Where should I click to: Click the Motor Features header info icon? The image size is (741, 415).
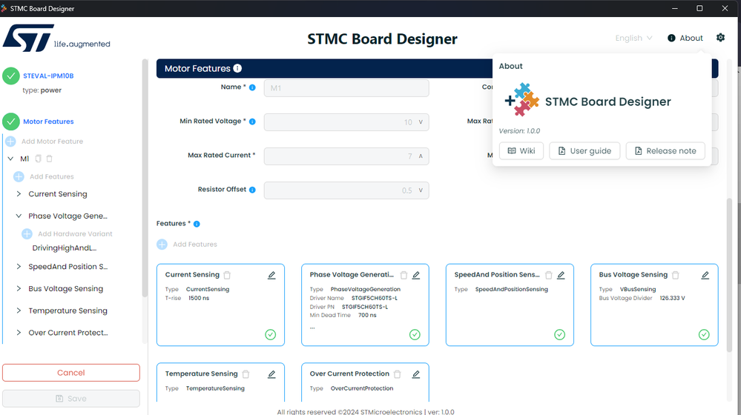pos(237,68)
